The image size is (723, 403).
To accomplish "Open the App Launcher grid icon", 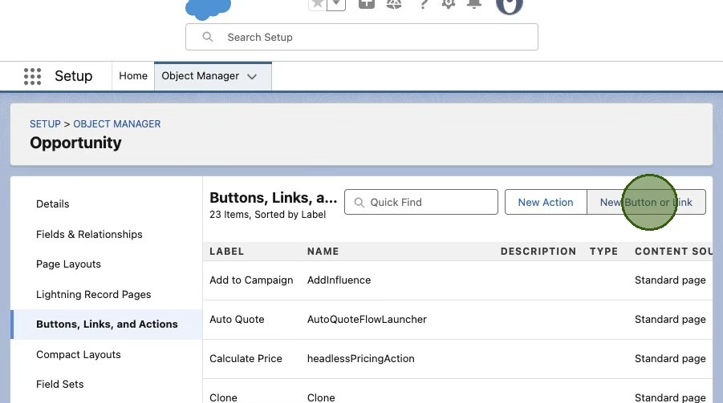I will coord(32,76).
